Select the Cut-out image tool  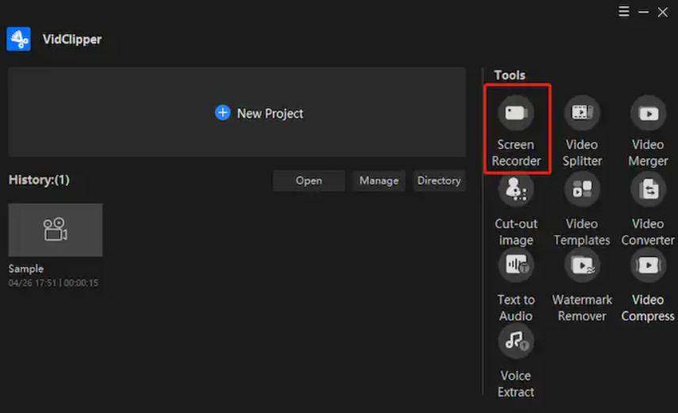[515, 190]
